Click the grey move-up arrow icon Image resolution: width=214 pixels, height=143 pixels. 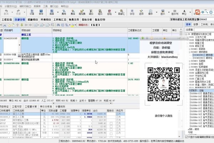[17, 25]
